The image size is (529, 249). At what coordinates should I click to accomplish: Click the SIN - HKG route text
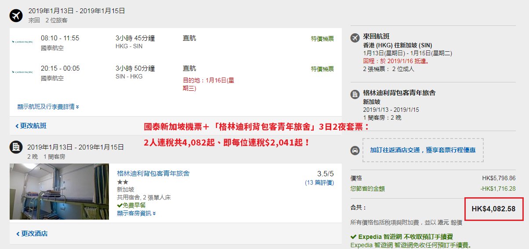tap(129, 76)
